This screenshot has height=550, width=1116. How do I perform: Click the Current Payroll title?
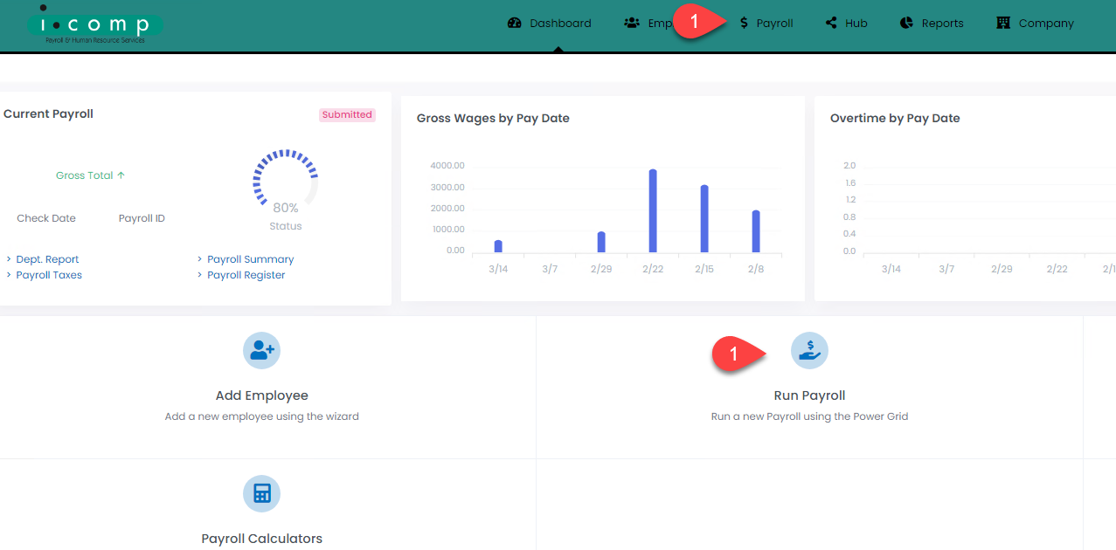(48, 113)
